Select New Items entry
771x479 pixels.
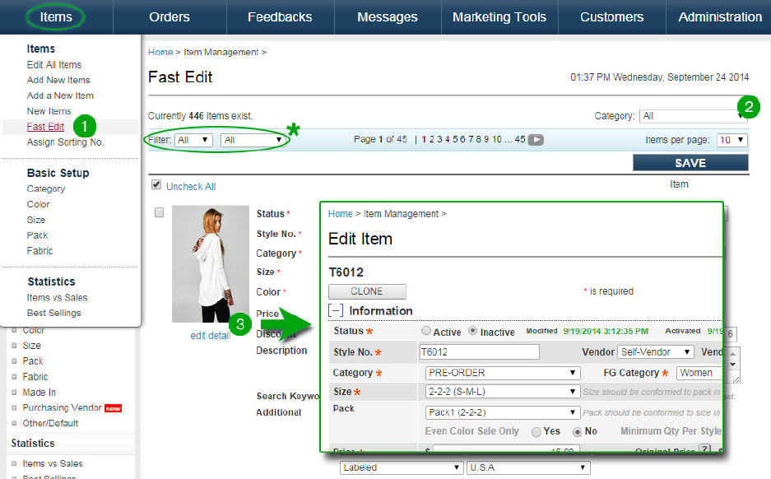49,111
